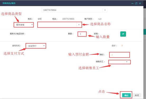
Task: Click the 价格 price label
Action: tap(96, 34)
